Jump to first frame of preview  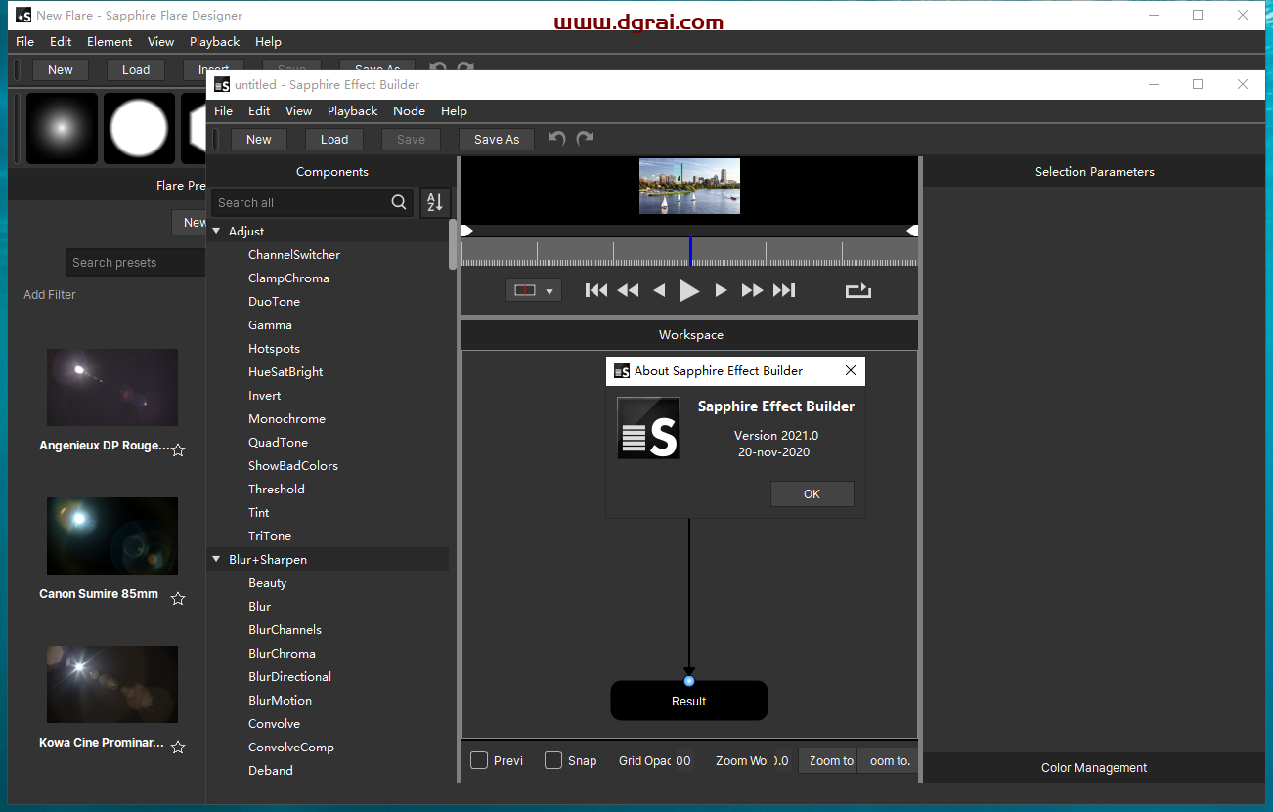(x=595, y=290)
